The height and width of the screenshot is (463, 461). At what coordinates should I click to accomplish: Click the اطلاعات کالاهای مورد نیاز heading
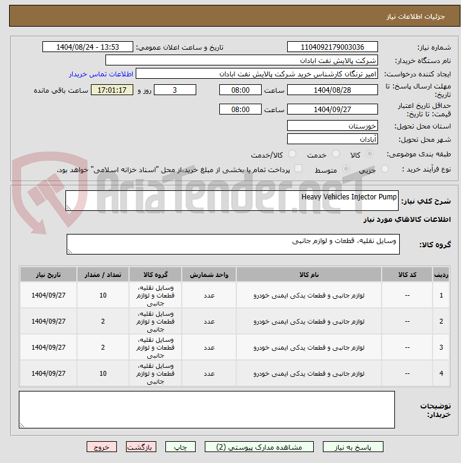pos(407,219)
